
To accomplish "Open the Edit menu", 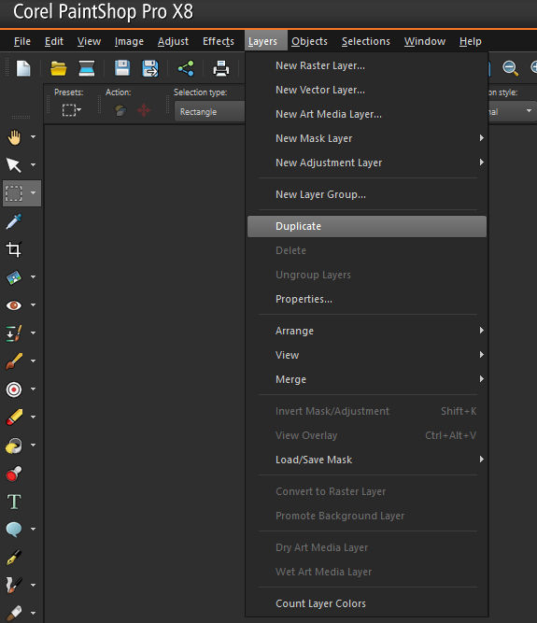I will click(53, 41).
